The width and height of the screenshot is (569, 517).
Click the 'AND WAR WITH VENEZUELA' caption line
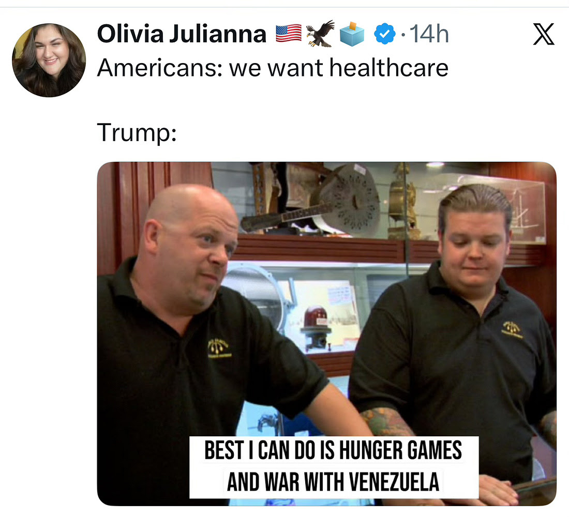pyautogui.click(x=333, y=482)
